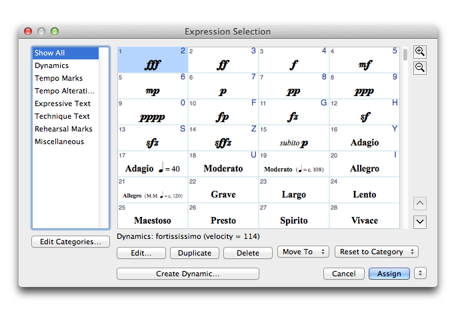The image size is (456, 311).
Task: Select the Grave tempo expression
Action: click(223, 190)
